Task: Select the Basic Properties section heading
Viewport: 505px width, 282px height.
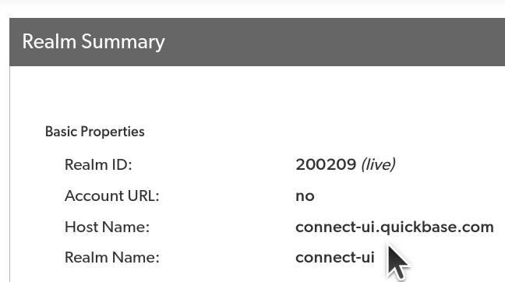Action: [95, 132]
